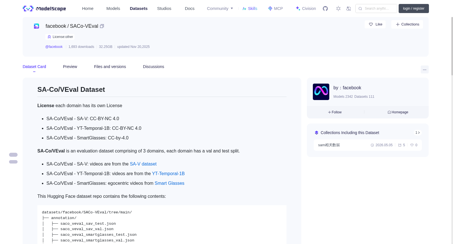This screenshot has height=244, width=453.
Task: Open the MCP page
Action: 275,9
